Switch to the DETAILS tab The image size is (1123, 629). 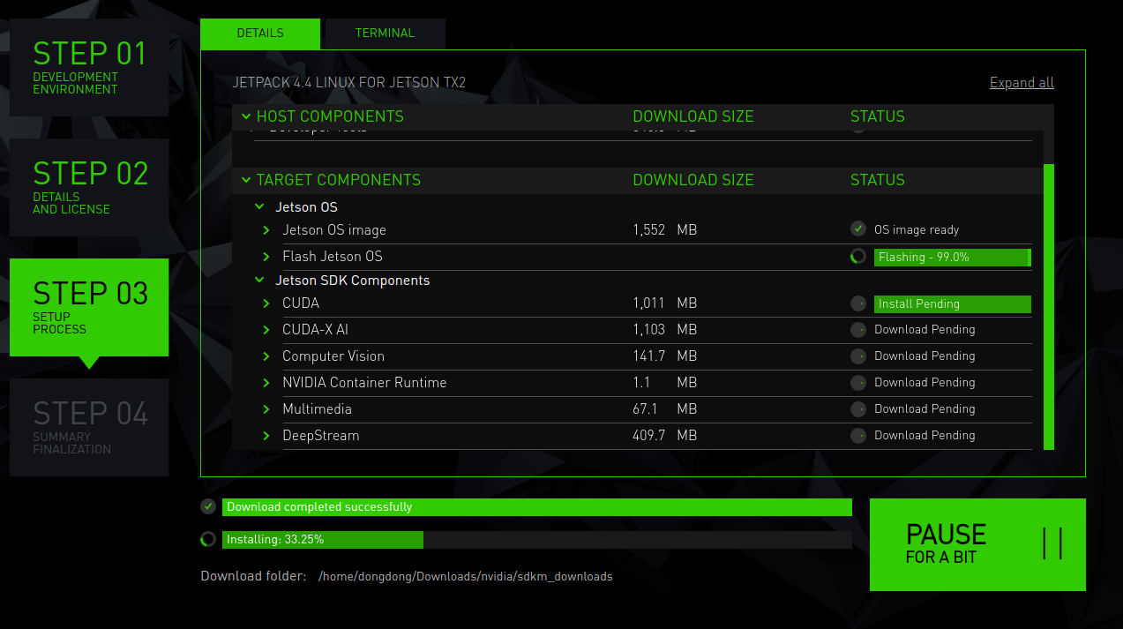pyautogui.click(x=260, y=34)
